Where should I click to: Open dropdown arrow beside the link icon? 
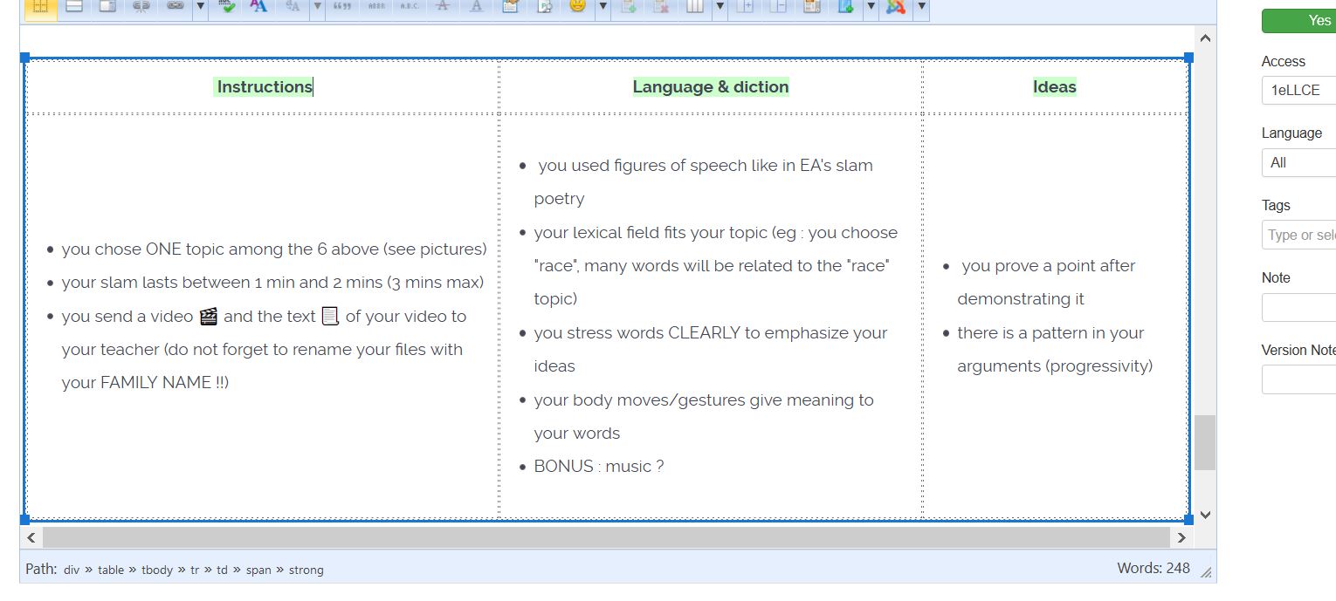pyautogui.click(x=200, y=7)
